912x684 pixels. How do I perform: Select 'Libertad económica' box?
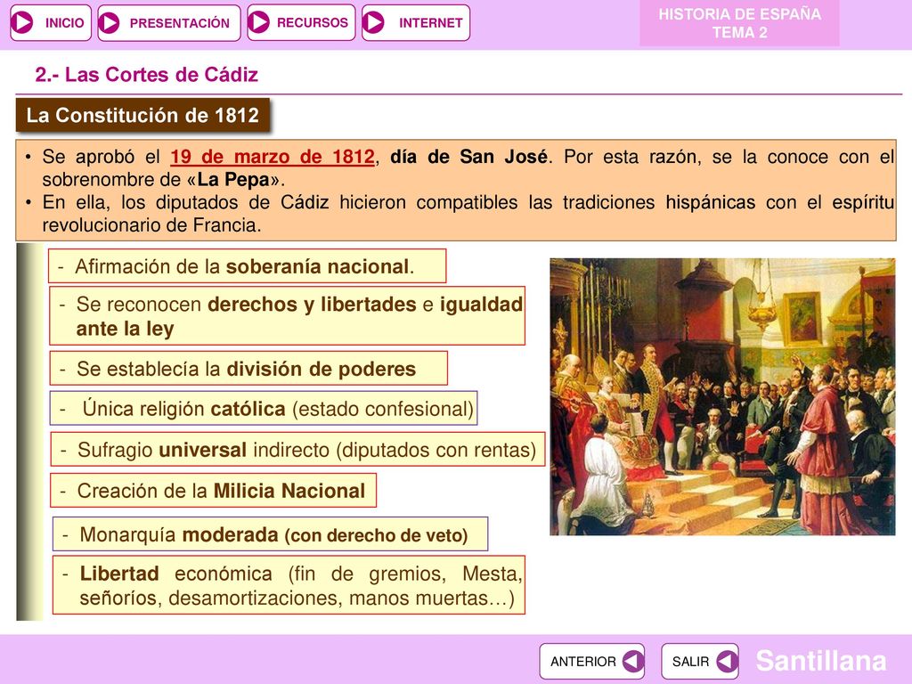289,585
